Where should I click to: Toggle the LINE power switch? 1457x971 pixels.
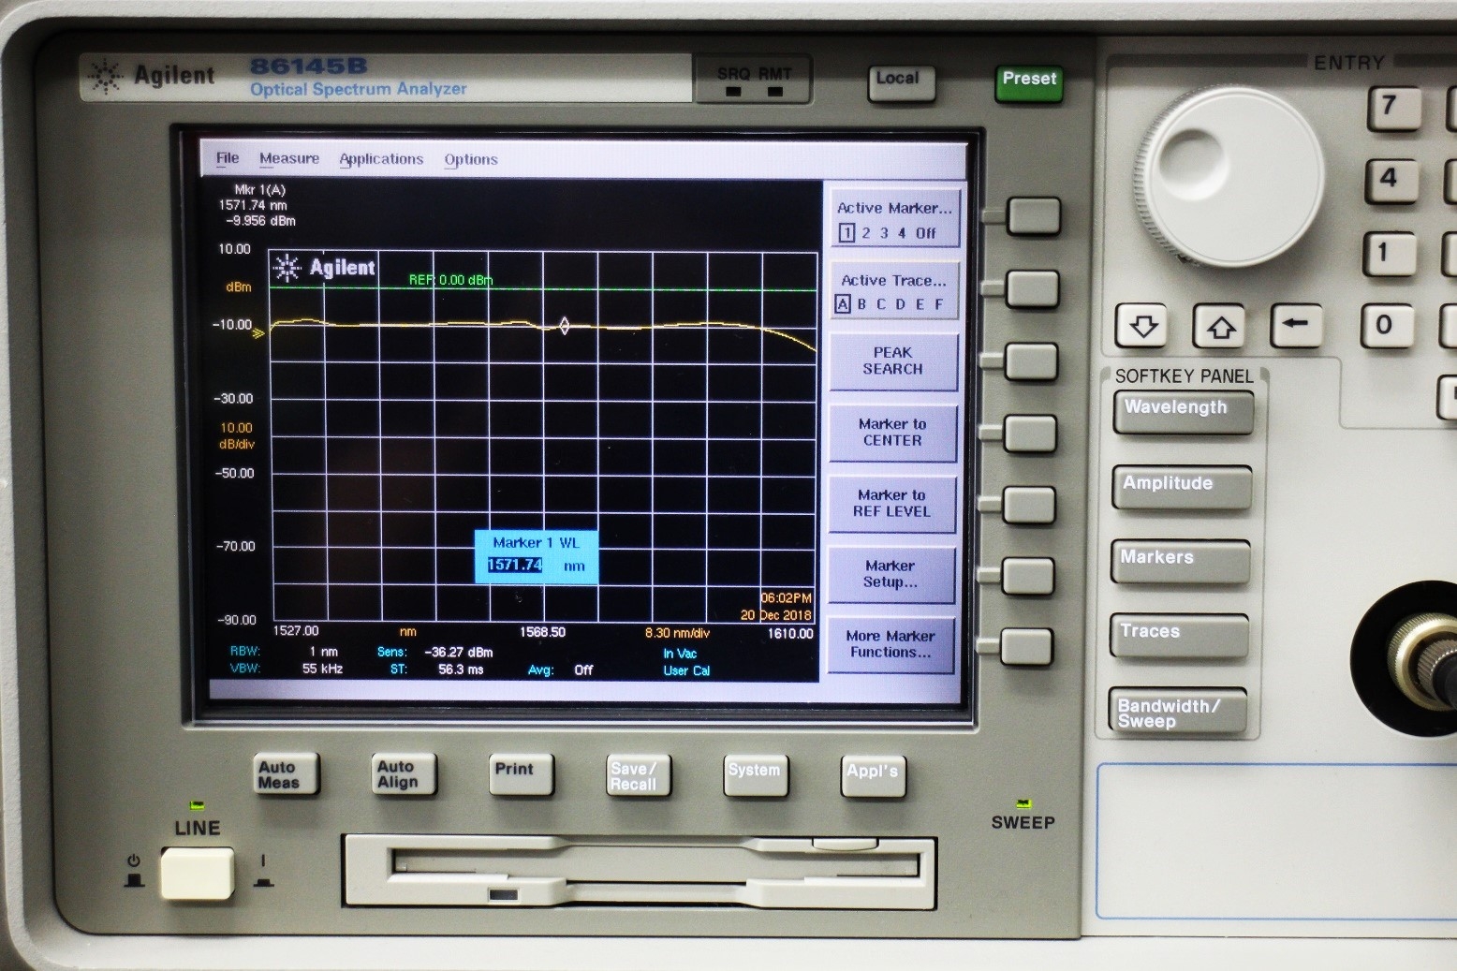[x=197, y=873]
